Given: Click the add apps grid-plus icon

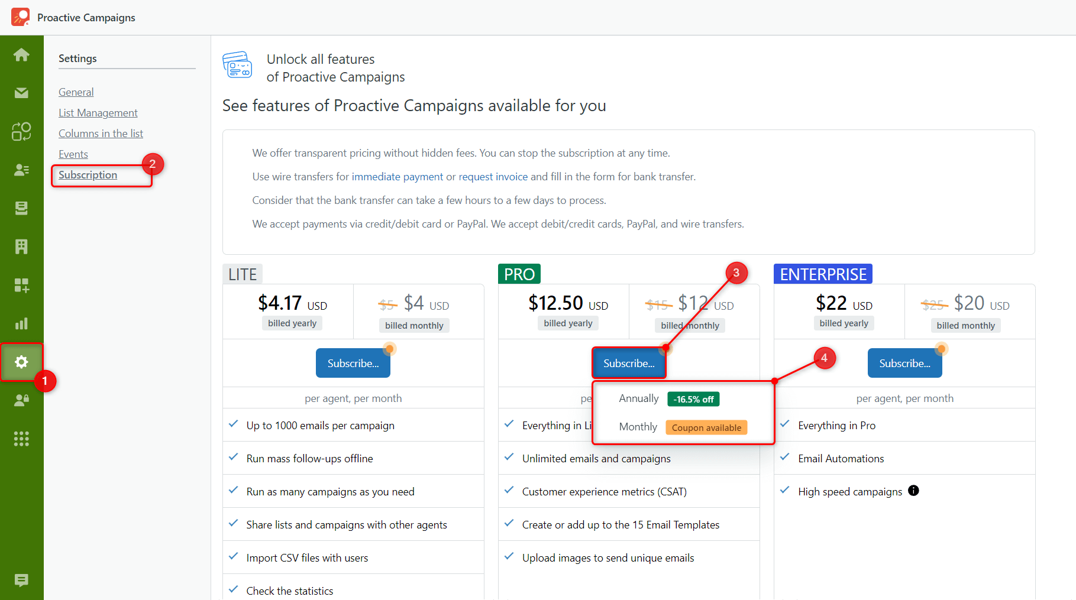Looking at the screenshot, I should (21, 286).
